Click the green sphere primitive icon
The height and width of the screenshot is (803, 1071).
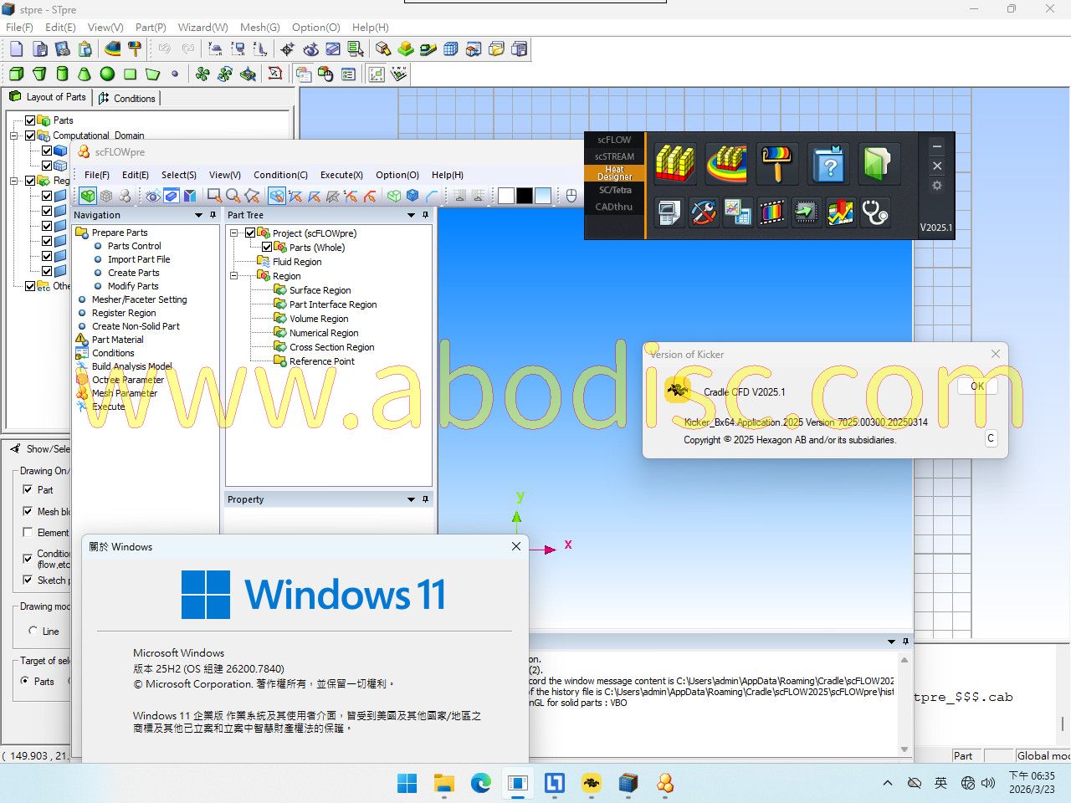107,74
